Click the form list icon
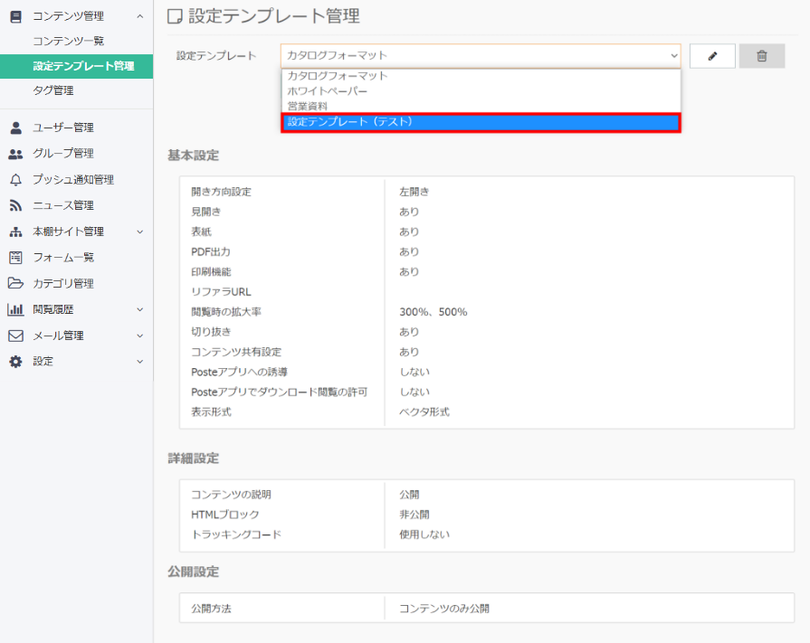Image resolution: width=810 pixels, height=643 pixels. pos(15,258)
